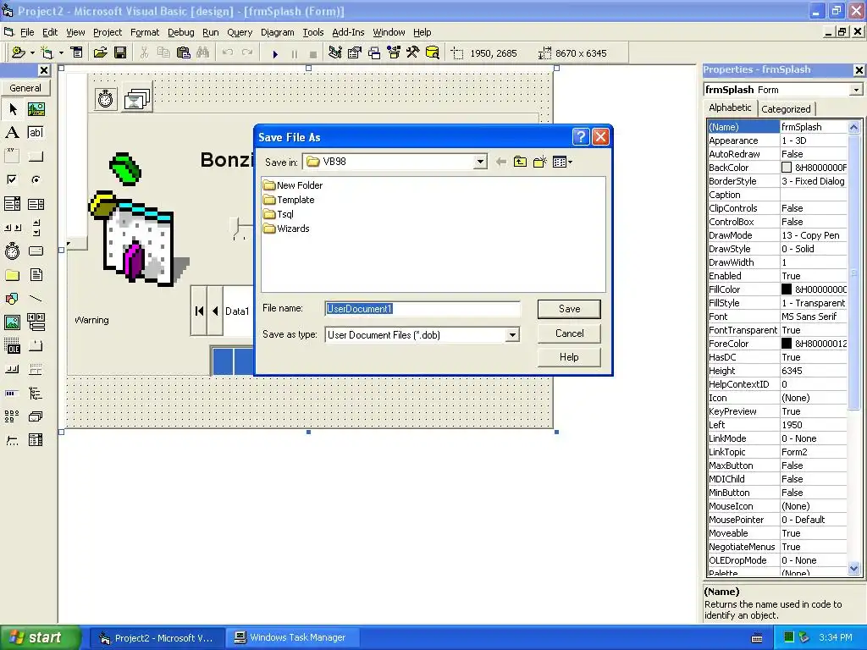Click Create New Folder icon in Save dialog
Screen dimensions: 867x650
tap(539, 162)
